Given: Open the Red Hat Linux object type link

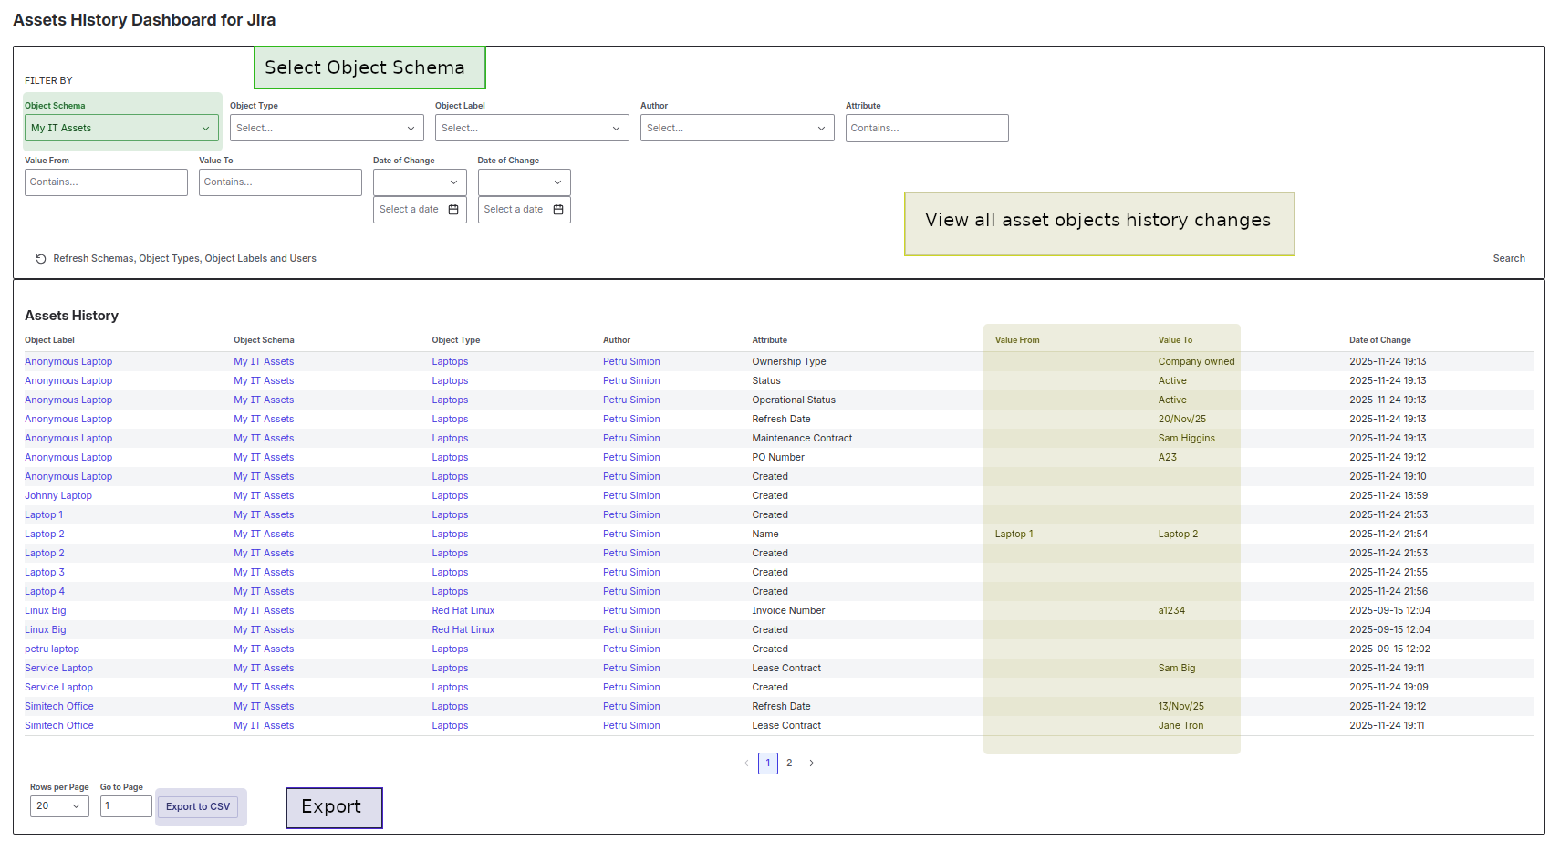Looking at the screenshot, I should [463, 611].
